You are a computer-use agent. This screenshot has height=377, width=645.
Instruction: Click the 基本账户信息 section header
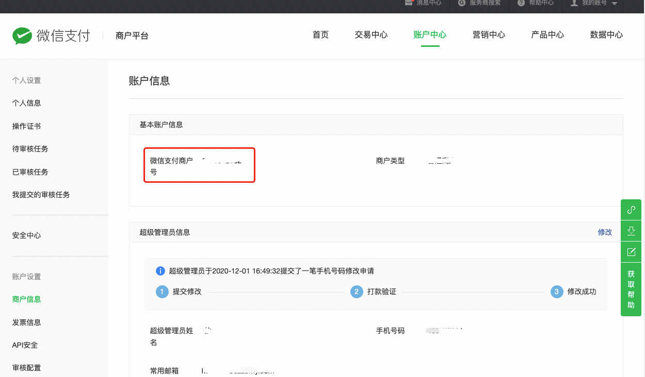162,125
